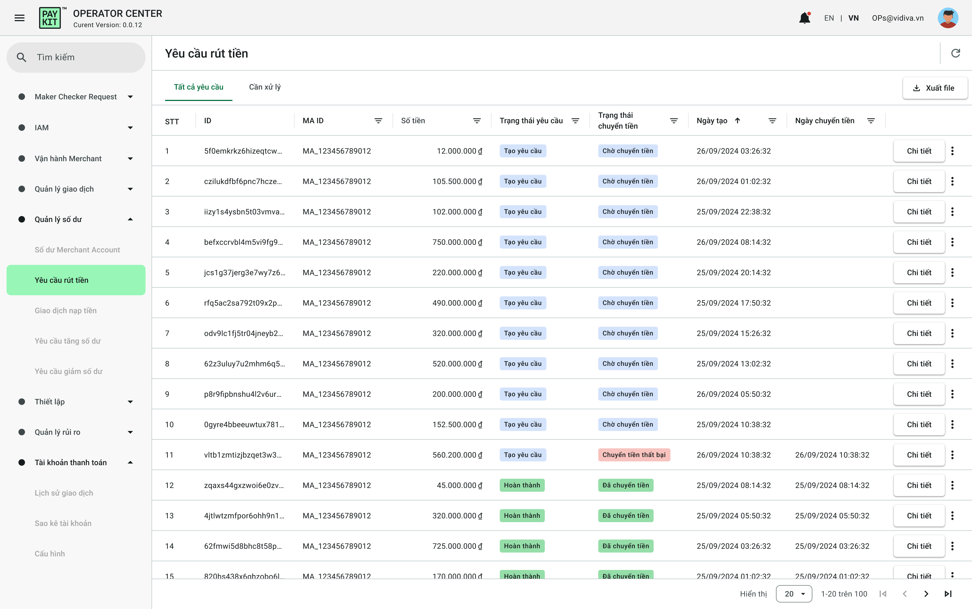
Task: Click the Xuất file button
Action: pyautogui.click(x=935, y=88)
